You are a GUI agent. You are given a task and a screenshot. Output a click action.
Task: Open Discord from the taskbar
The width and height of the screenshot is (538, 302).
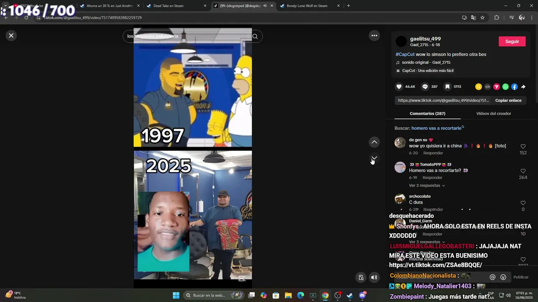[362, 295]
